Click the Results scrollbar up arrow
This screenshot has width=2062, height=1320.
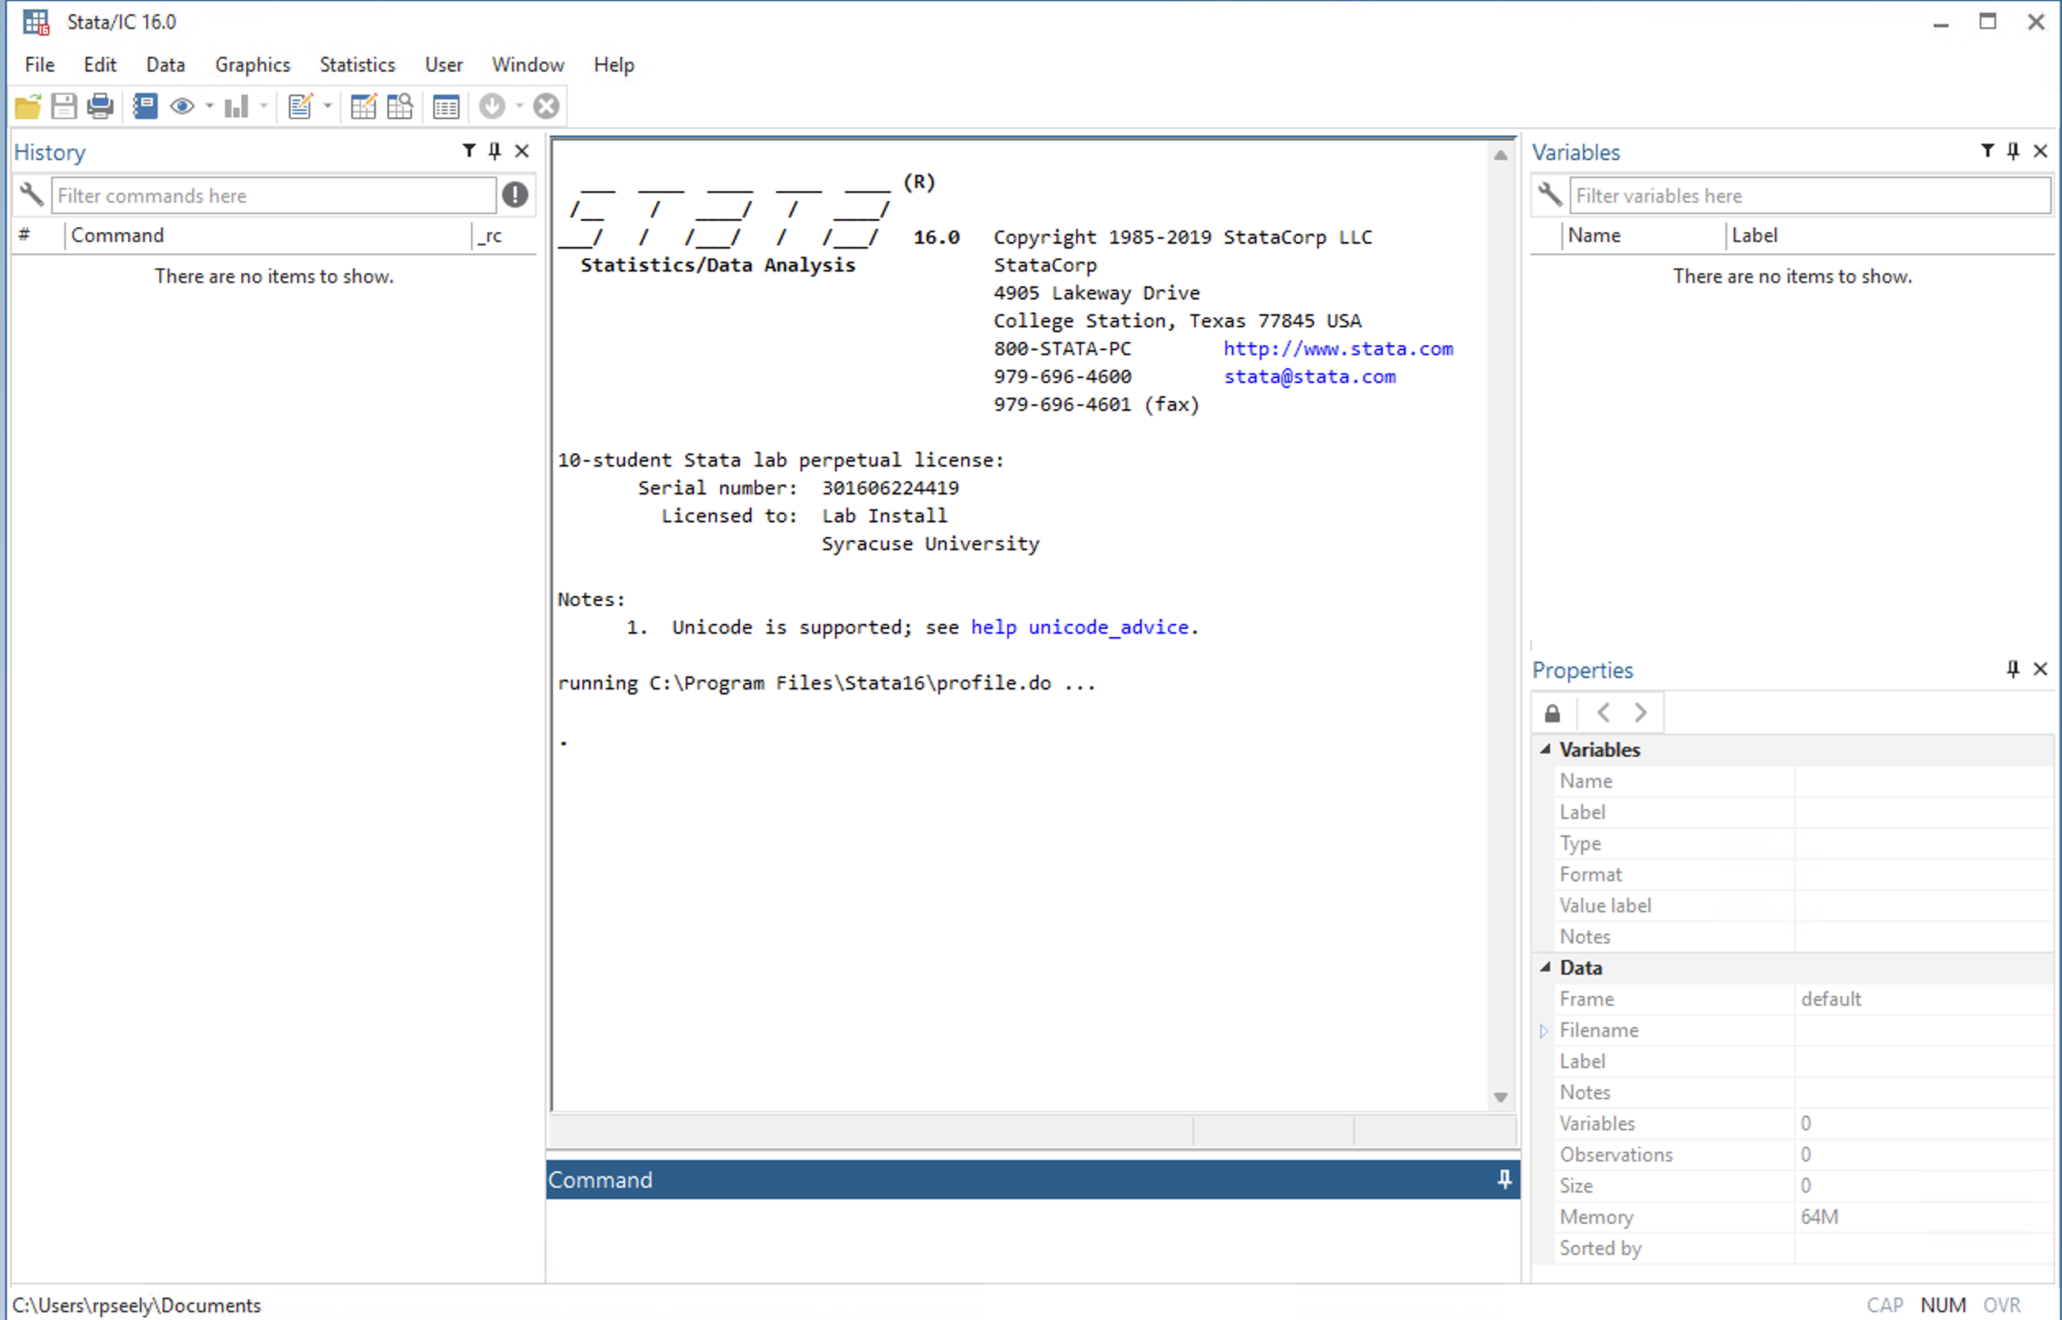(x=1500, y=156)
